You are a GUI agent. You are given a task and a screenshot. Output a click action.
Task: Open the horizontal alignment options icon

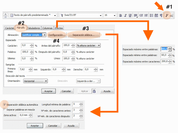tap(136, 16)
